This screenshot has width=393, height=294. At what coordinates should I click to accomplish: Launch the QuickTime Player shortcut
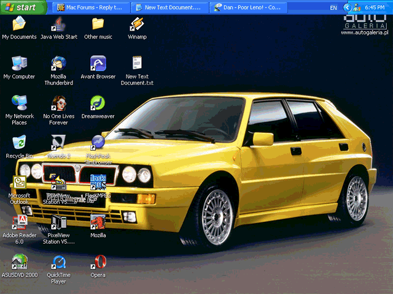point(58,262)
